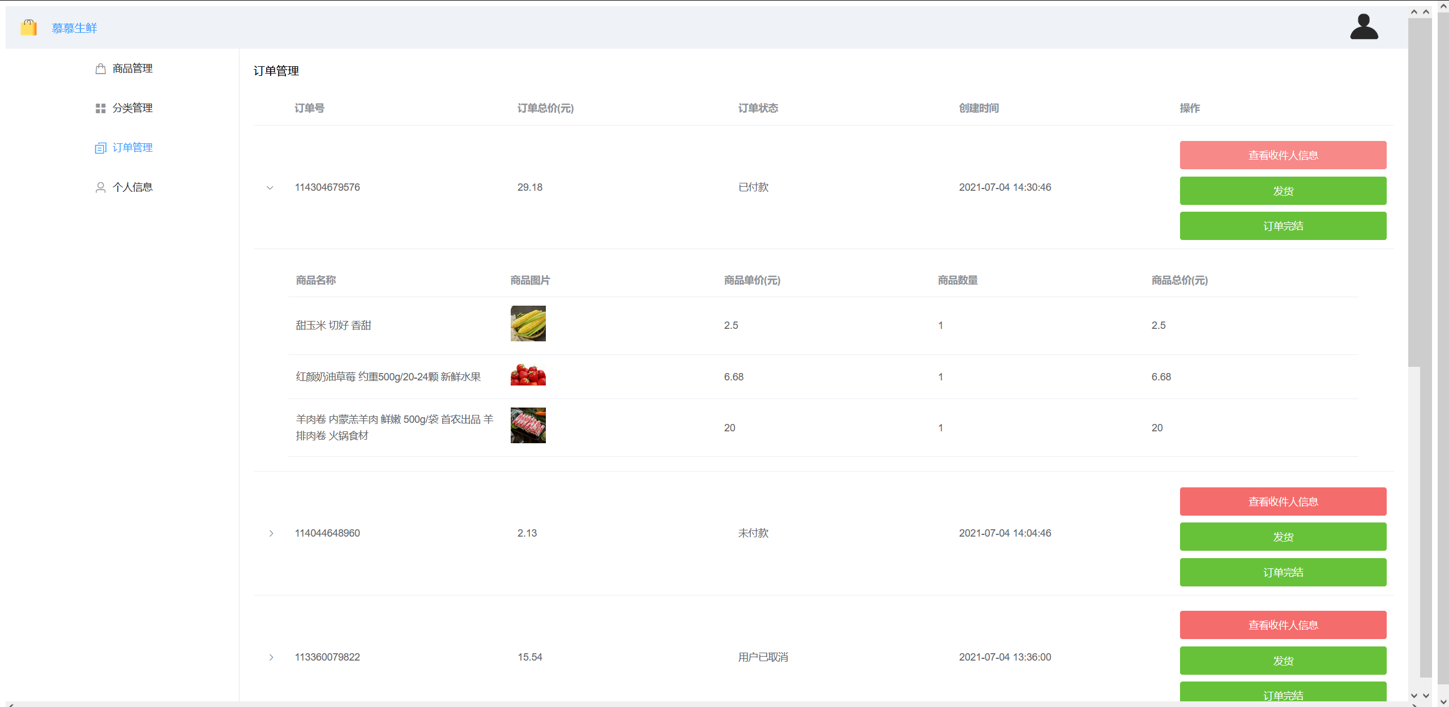Click the inner vertical scrollbar thumb

point(1414,192)
